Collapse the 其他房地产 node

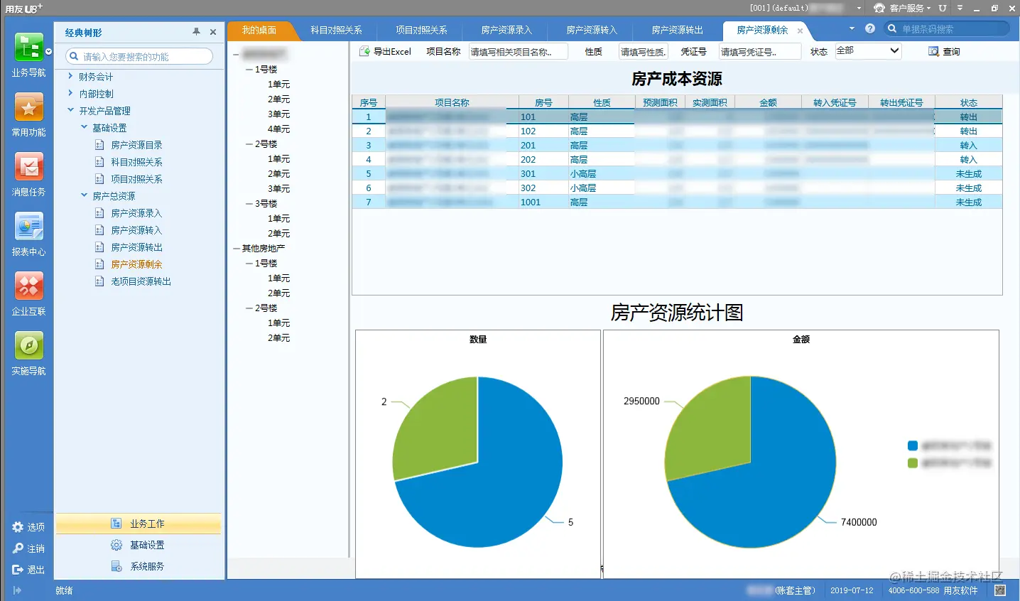[x=237, y=249]
